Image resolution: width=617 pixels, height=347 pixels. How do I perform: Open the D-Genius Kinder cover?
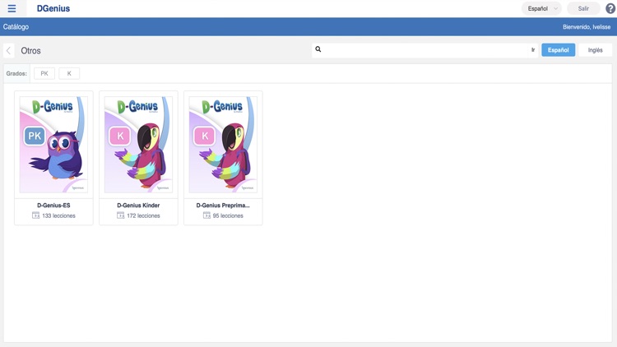138,145
